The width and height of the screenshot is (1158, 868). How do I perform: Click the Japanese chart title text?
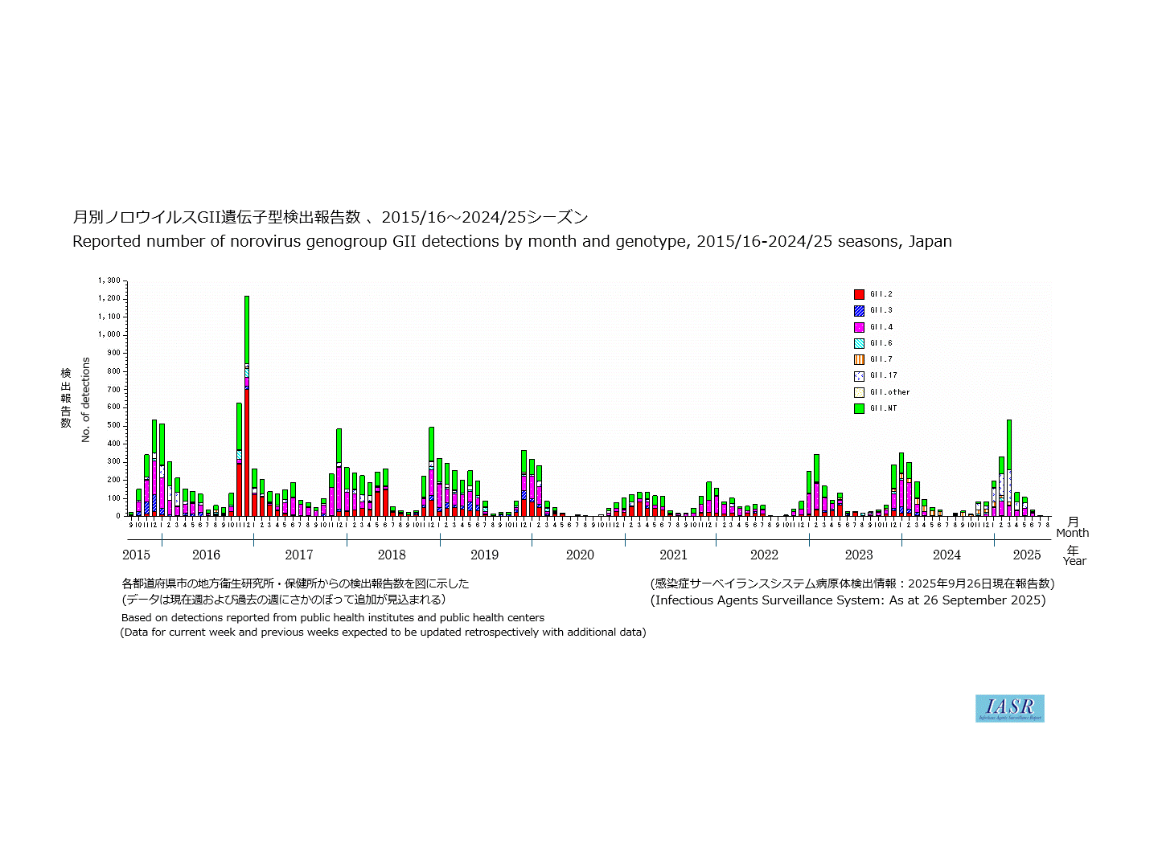tap(330, 217)
